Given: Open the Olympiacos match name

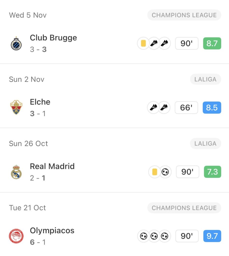Looking at the screenshot, I should [x=52, y=230].
